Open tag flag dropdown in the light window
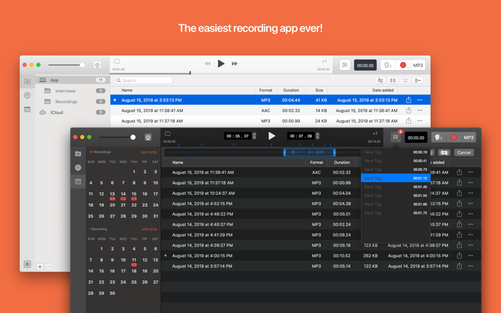The width and height of the screenshot is (501, 313). (x=345, y=65)
